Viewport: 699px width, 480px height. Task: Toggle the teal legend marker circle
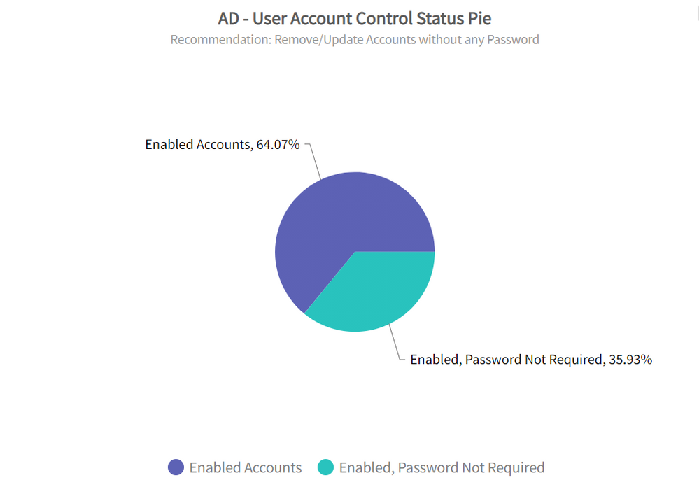coord(326,467)
